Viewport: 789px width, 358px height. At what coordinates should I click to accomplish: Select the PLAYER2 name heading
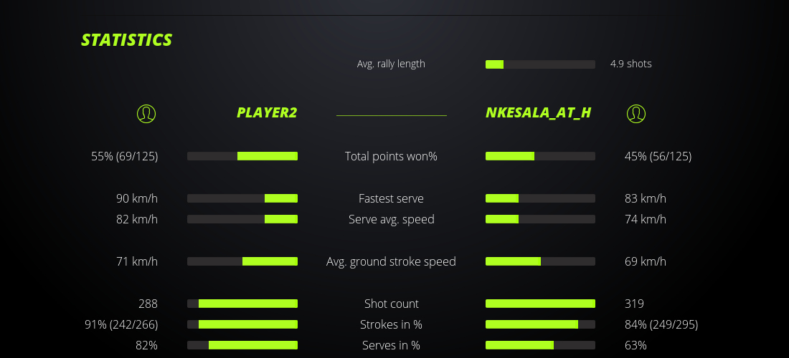coord(267,112)
